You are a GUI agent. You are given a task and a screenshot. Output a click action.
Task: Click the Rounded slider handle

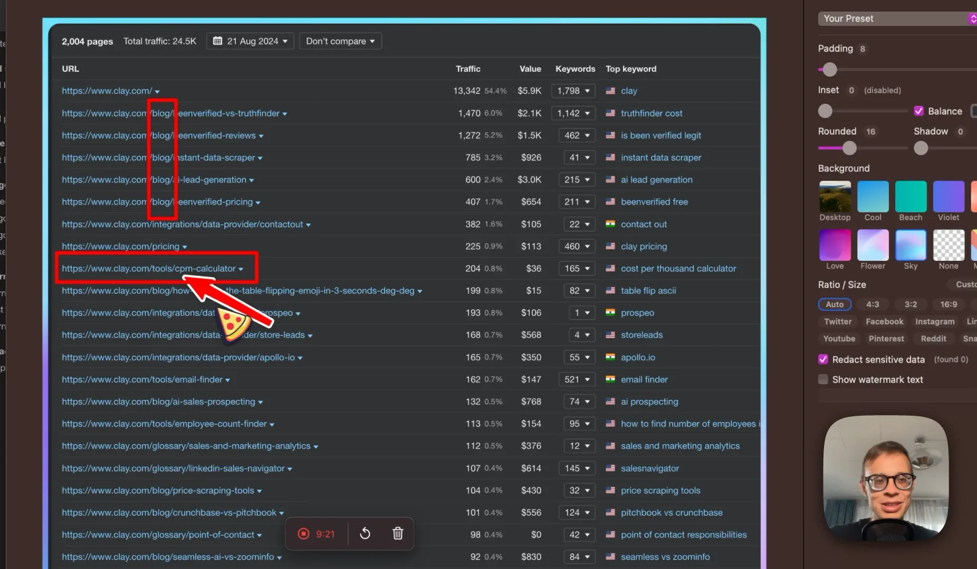tap(849, 148)
